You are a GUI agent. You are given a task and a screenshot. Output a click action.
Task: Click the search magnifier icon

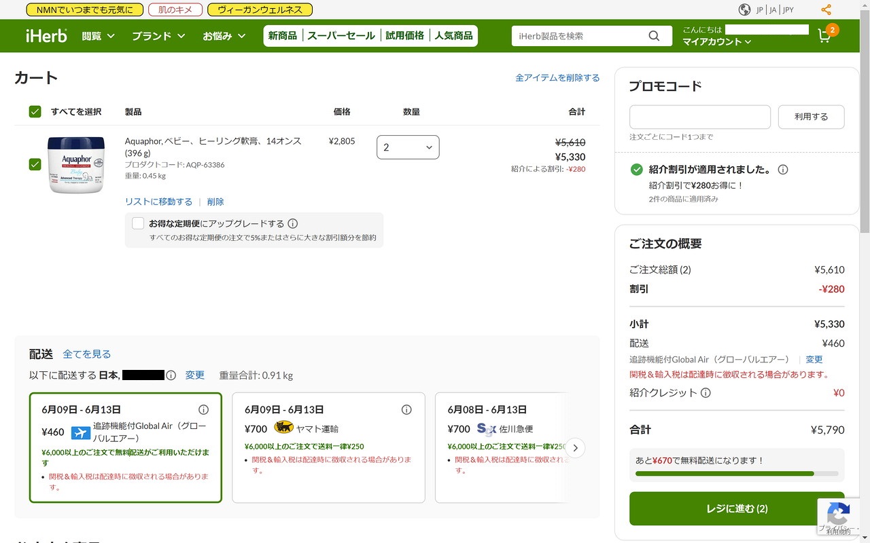pos(654,36)
